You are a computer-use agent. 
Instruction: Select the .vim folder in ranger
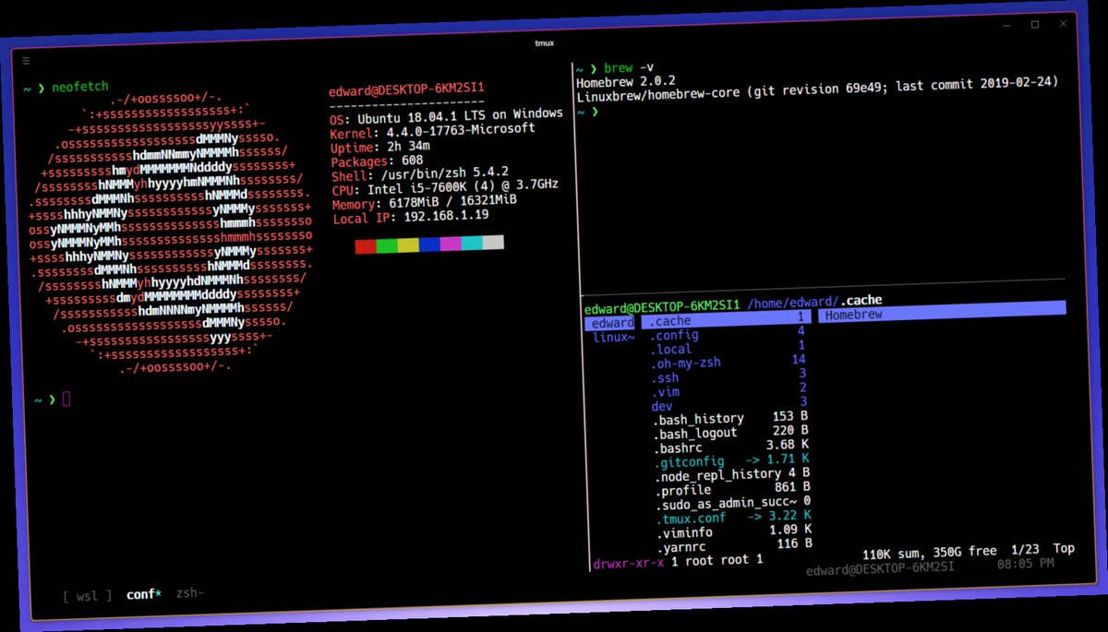coord(729,389)
